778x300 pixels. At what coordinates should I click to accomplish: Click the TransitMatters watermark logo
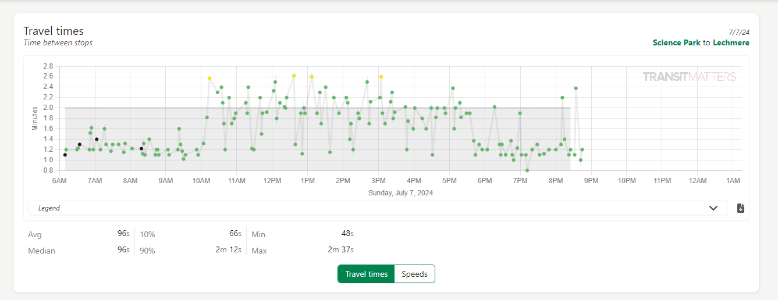(689, 77)
